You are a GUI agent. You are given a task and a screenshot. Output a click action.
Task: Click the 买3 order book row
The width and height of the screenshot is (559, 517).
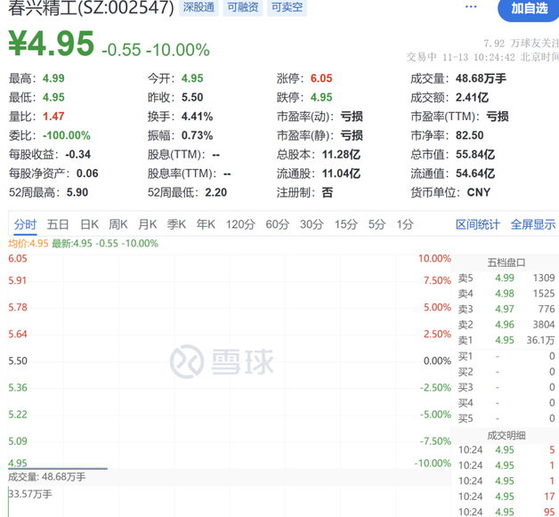coord(506,387)
